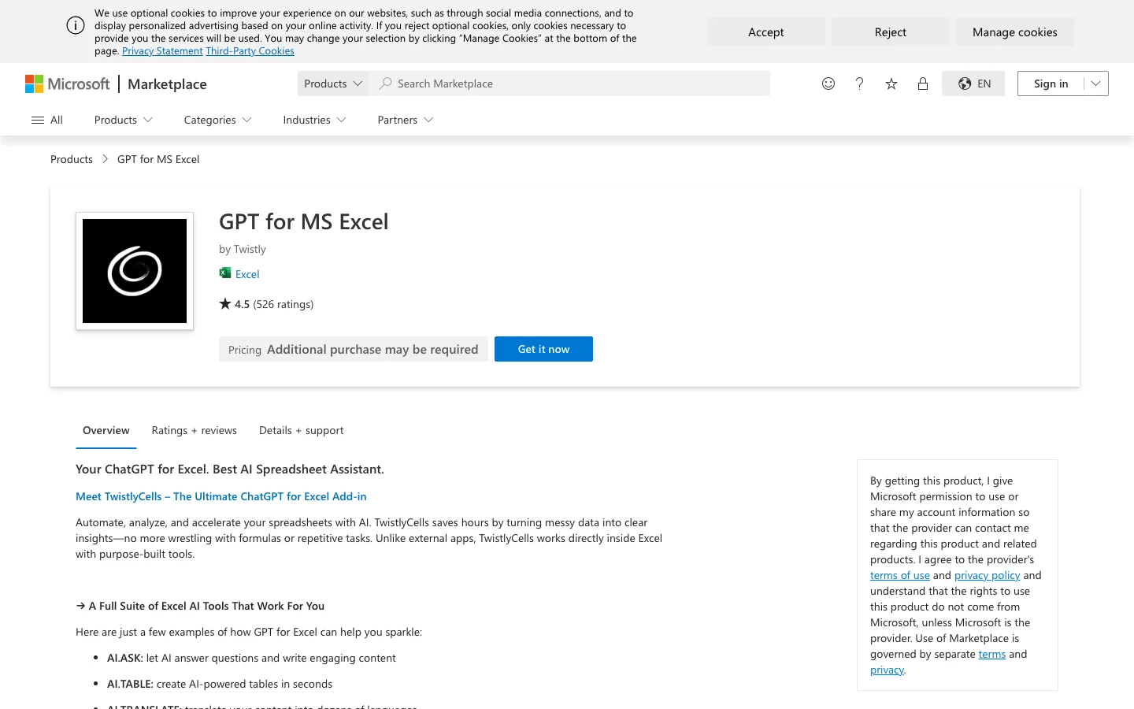The width and height of the screenshot is (1134, 709).
Task: Expand the Categories navigation menu
Action: tap(218, 120)
